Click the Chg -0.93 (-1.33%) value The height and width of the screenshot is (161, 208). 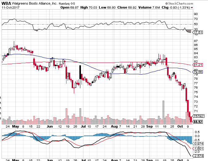pos(176,7)
